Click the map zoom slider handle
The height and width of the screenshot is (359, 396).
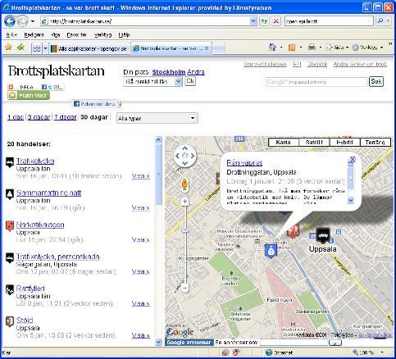pyautogui.click(x=185, y=230)
